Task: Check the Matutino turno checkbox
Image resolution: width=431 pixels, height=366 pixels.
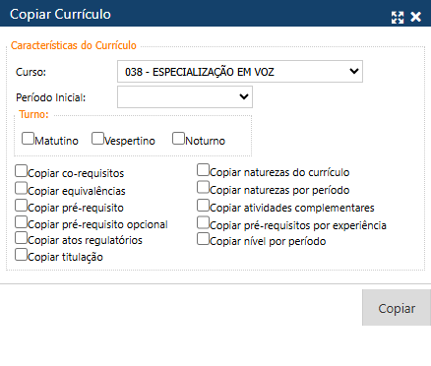Action: click(28, 138)
